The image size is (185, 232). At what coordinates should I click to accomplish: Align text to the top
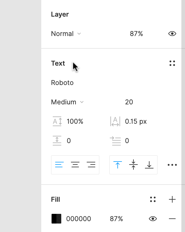tap(117, 165)
